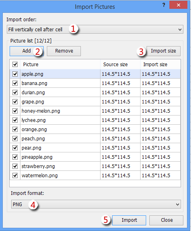Select the honey-melon.png file name
Viewport: 191px width, 231px height.
coord(41,111)
